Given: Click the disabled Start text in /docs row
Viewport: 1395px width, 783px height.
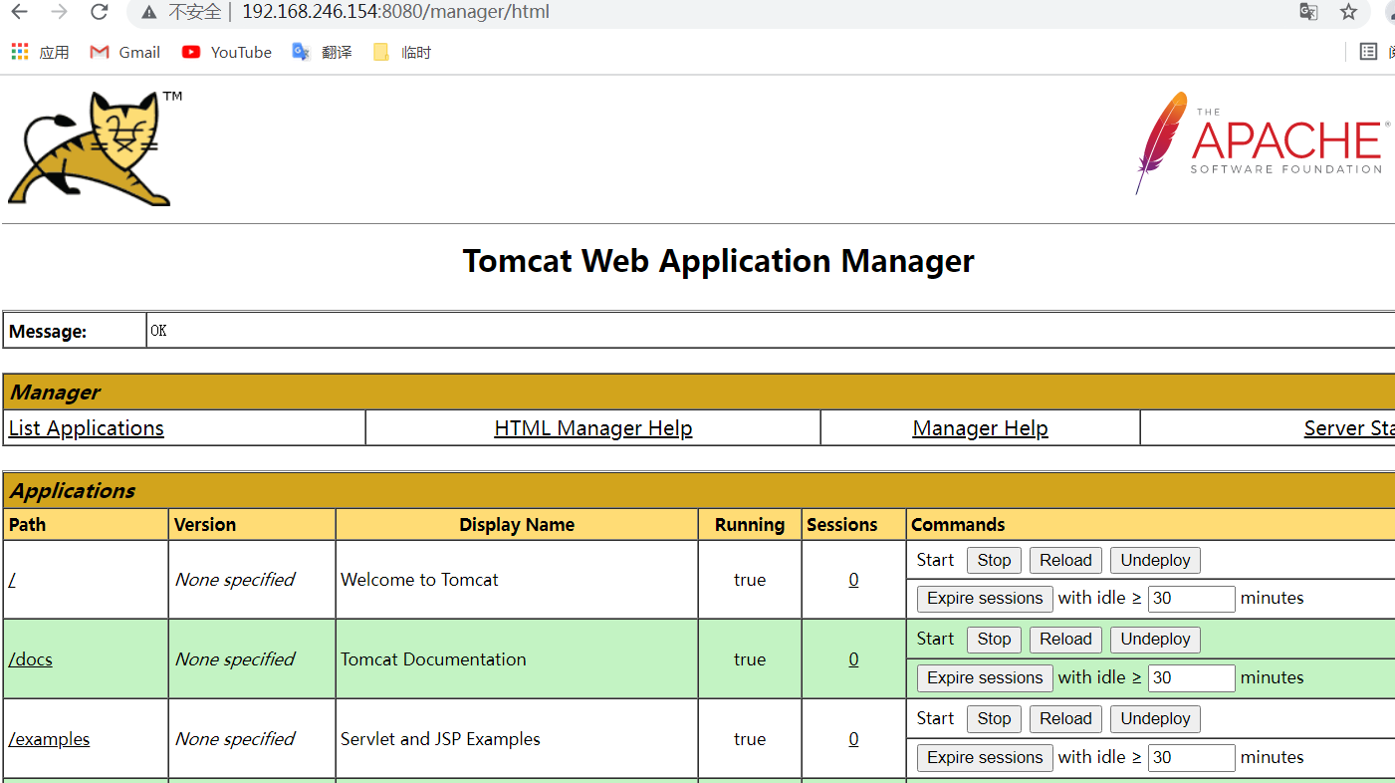Looking at the screenshot, I should coord(935,639).
